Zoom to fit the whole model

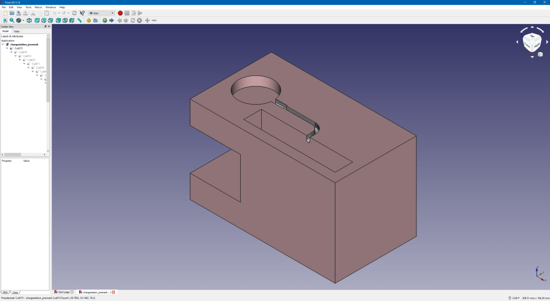5,21
